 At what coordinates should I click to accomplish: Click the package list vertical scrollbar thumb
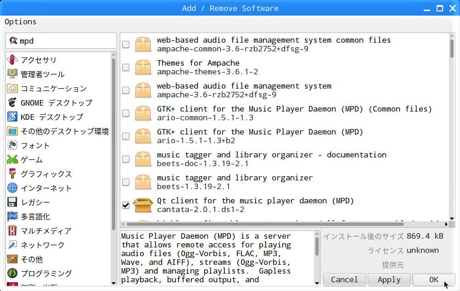(x=452, y=48)
